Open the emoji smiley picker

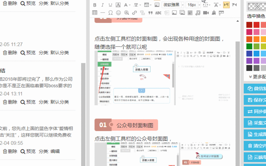click(118, 13)
